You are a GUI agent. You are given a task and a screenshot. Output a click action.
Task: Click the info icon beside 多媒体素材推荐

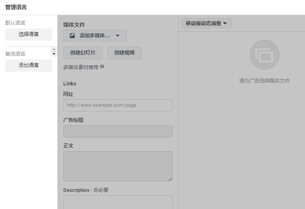pos(102,67)
